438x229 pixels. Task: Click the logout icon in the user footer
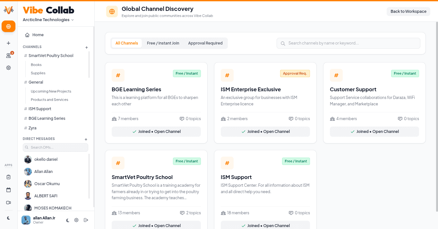click(86, 220)
